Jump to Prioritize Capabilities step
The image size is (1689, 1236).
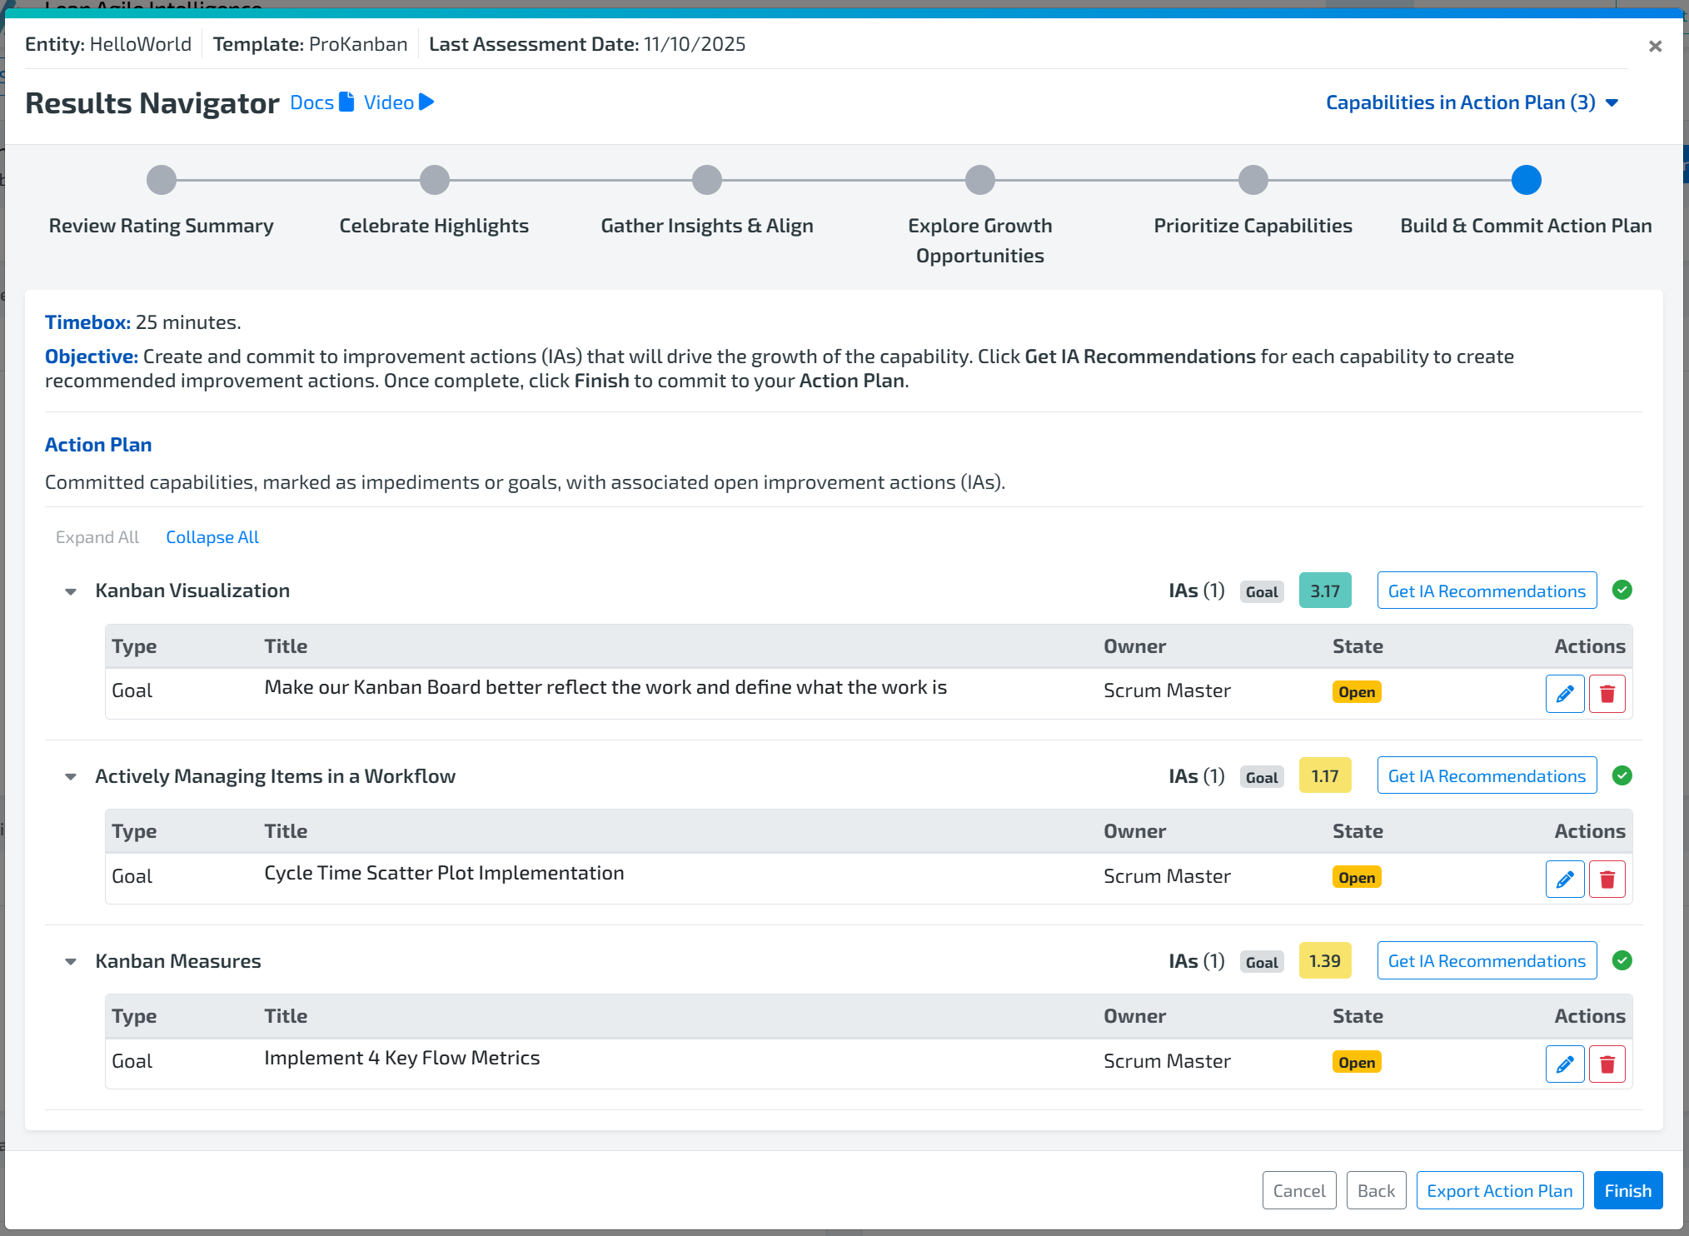pyautogui.click(x=1253, y=180)
